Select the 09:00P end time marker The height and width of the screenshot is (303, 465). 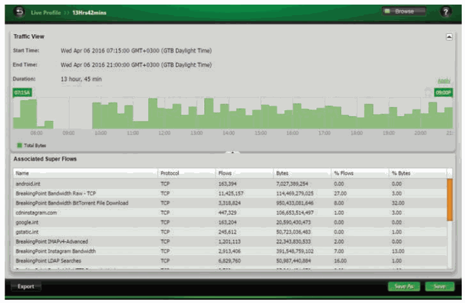pyautogui.click(x=443, y=92)
